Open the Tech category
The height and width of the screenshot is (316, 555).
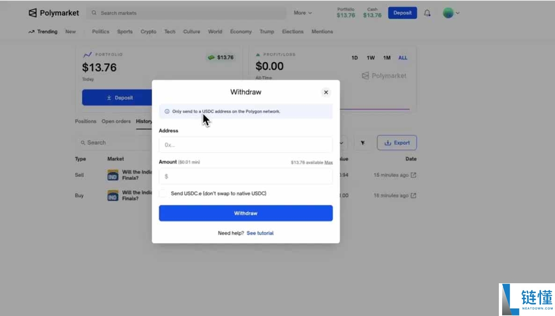pos(169,31)
